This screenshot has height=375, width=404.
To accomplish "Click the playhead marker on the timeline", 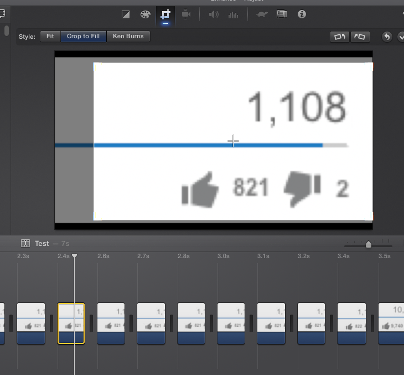I will pos(74,255).
